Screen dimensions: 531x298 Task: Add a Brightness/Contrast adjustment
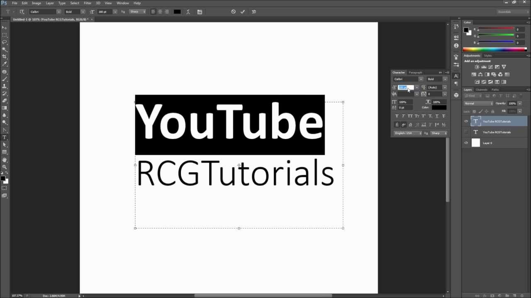point(477,67)
